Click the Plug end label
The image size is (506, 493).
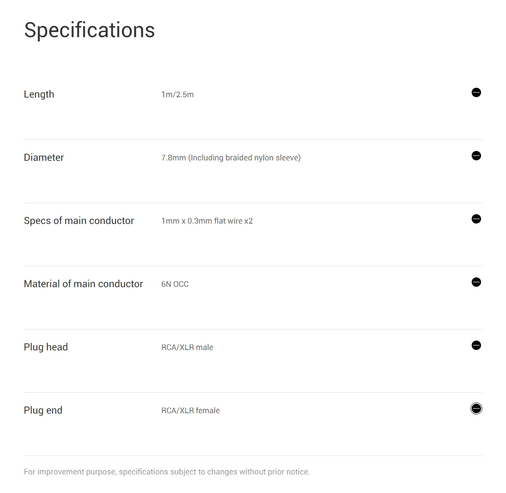43,410
